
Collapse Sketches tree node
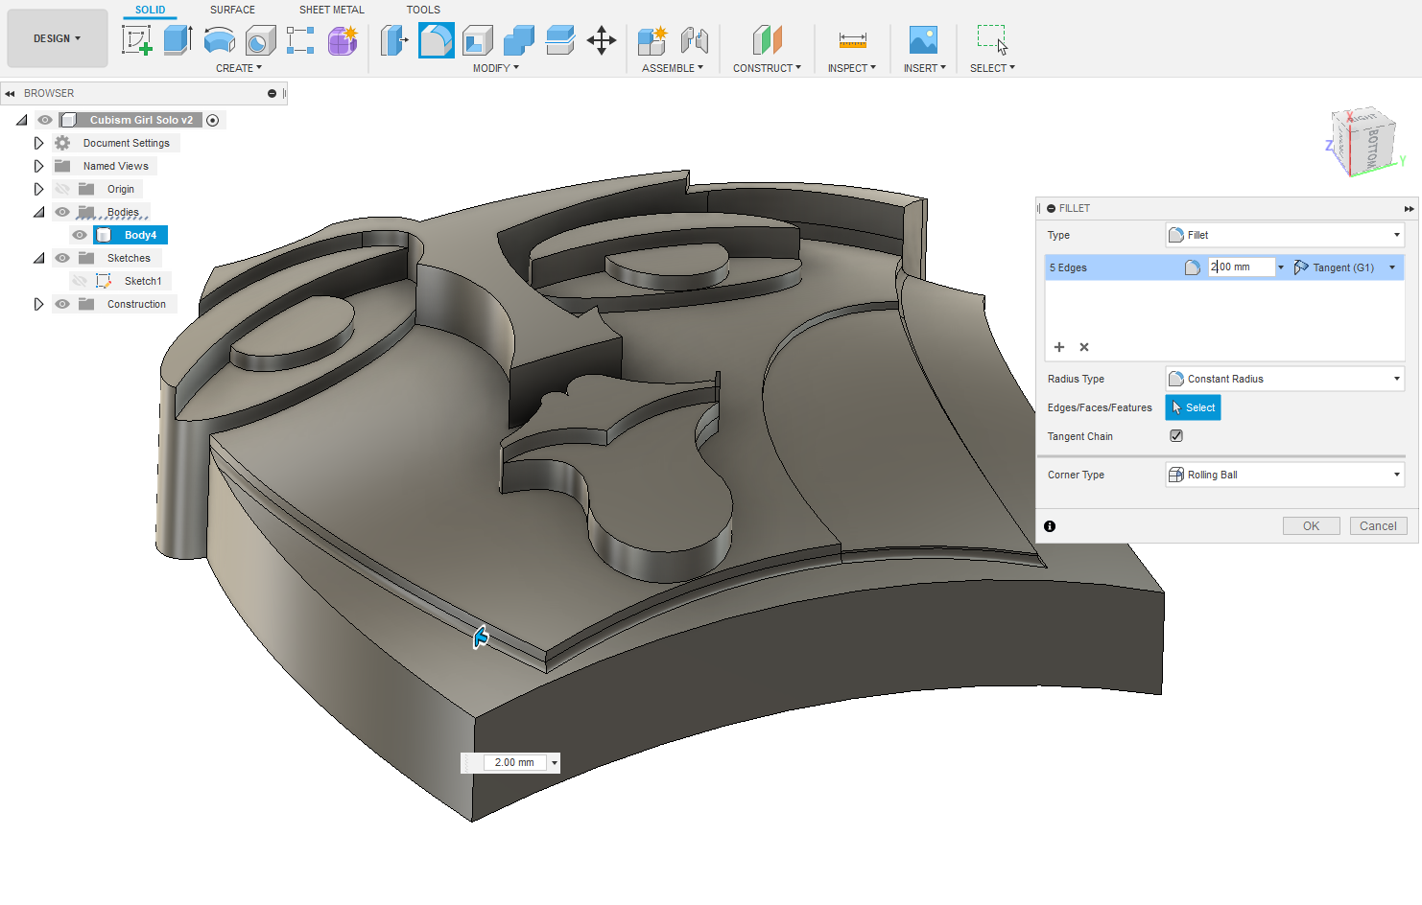38,258
